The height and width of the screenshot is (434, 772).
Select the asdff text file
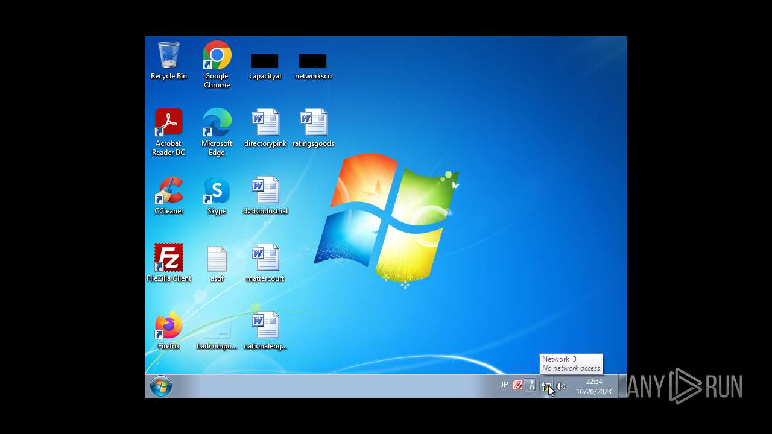pyautogui.click(x=217, y=263)
